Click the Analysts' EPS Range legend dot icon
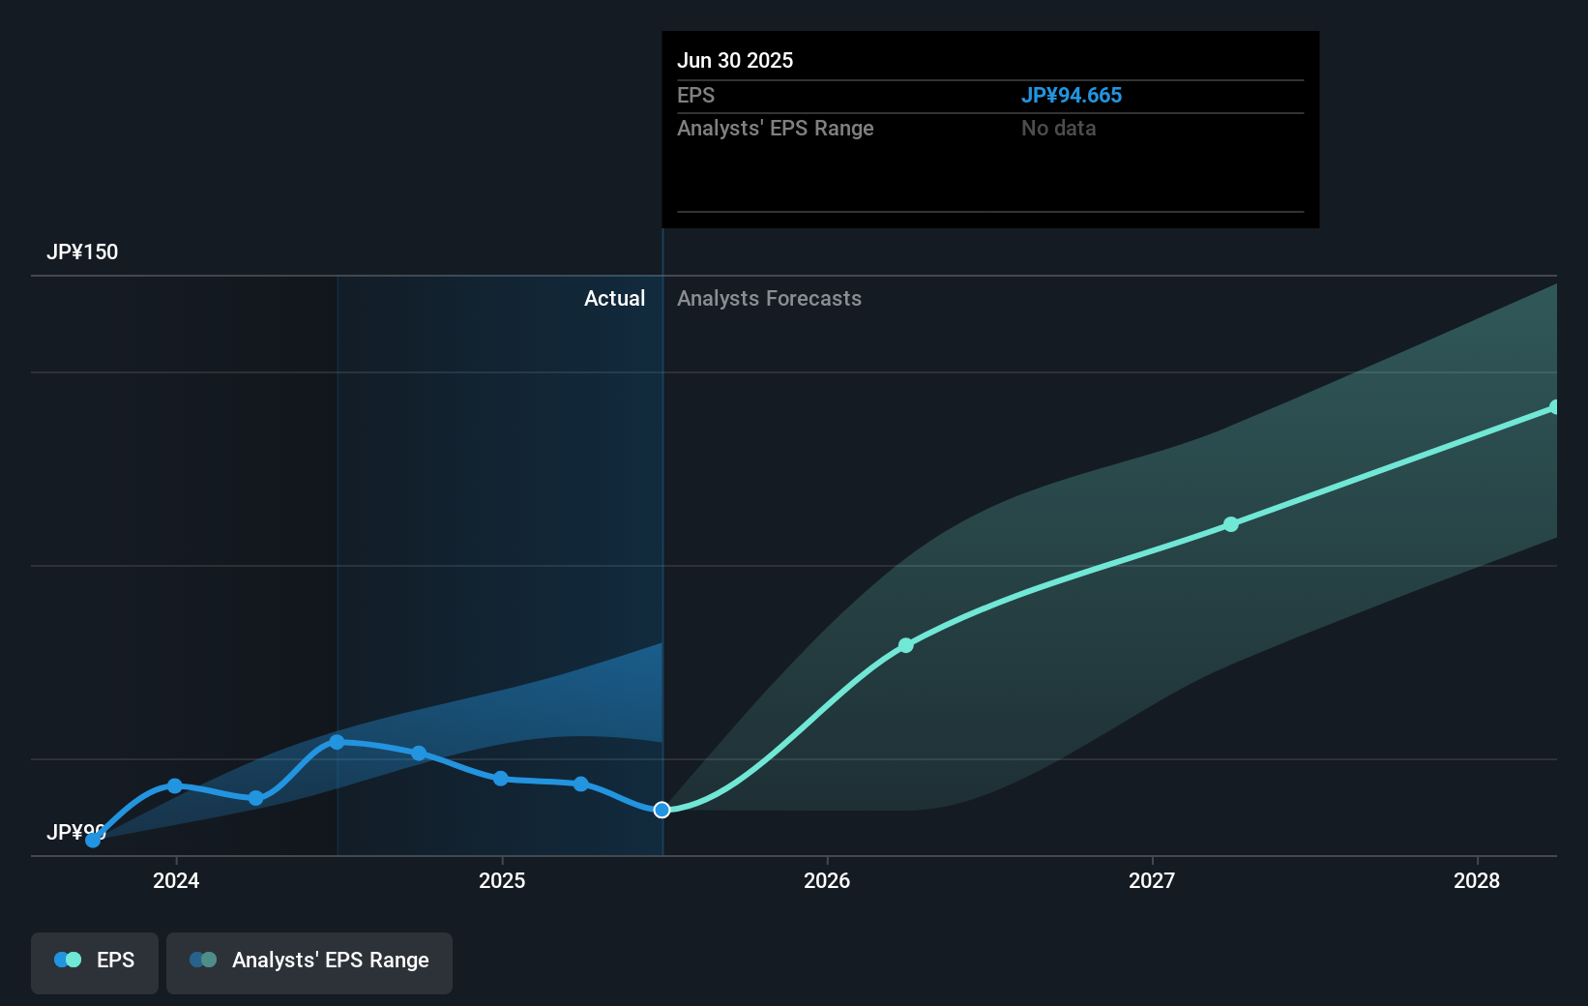 (x=201, y=960)
